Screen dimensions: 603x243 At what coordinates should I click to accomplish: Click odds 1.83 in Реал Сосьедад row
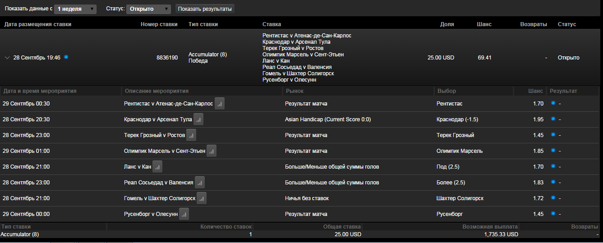pyautogui.click(x=538, y=183)
